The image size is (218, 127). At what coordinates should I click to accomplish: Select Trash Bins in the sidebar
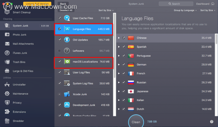point(27,62)
